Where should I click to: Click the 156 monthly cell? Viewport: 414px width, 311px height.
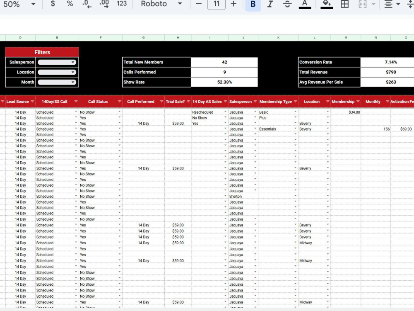click(376, 129)
